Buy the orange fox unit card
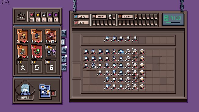 [x=22, y=36]
